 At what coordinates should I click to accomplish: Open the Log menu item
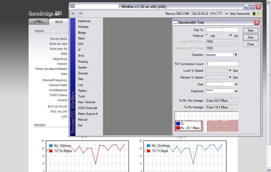coord(89,85)
